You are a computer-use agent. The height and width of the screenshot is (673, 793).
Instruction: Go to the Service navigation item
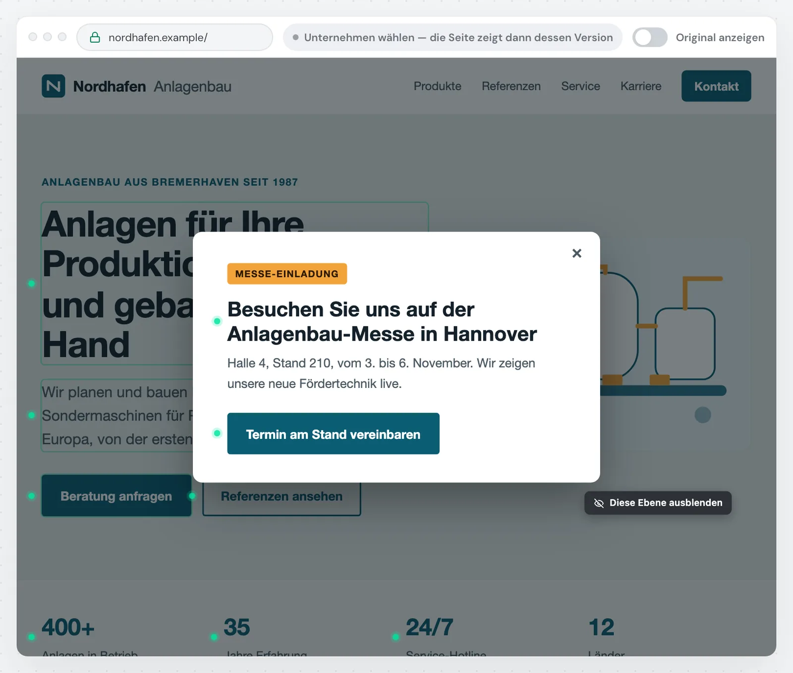(x=580, y=86)
